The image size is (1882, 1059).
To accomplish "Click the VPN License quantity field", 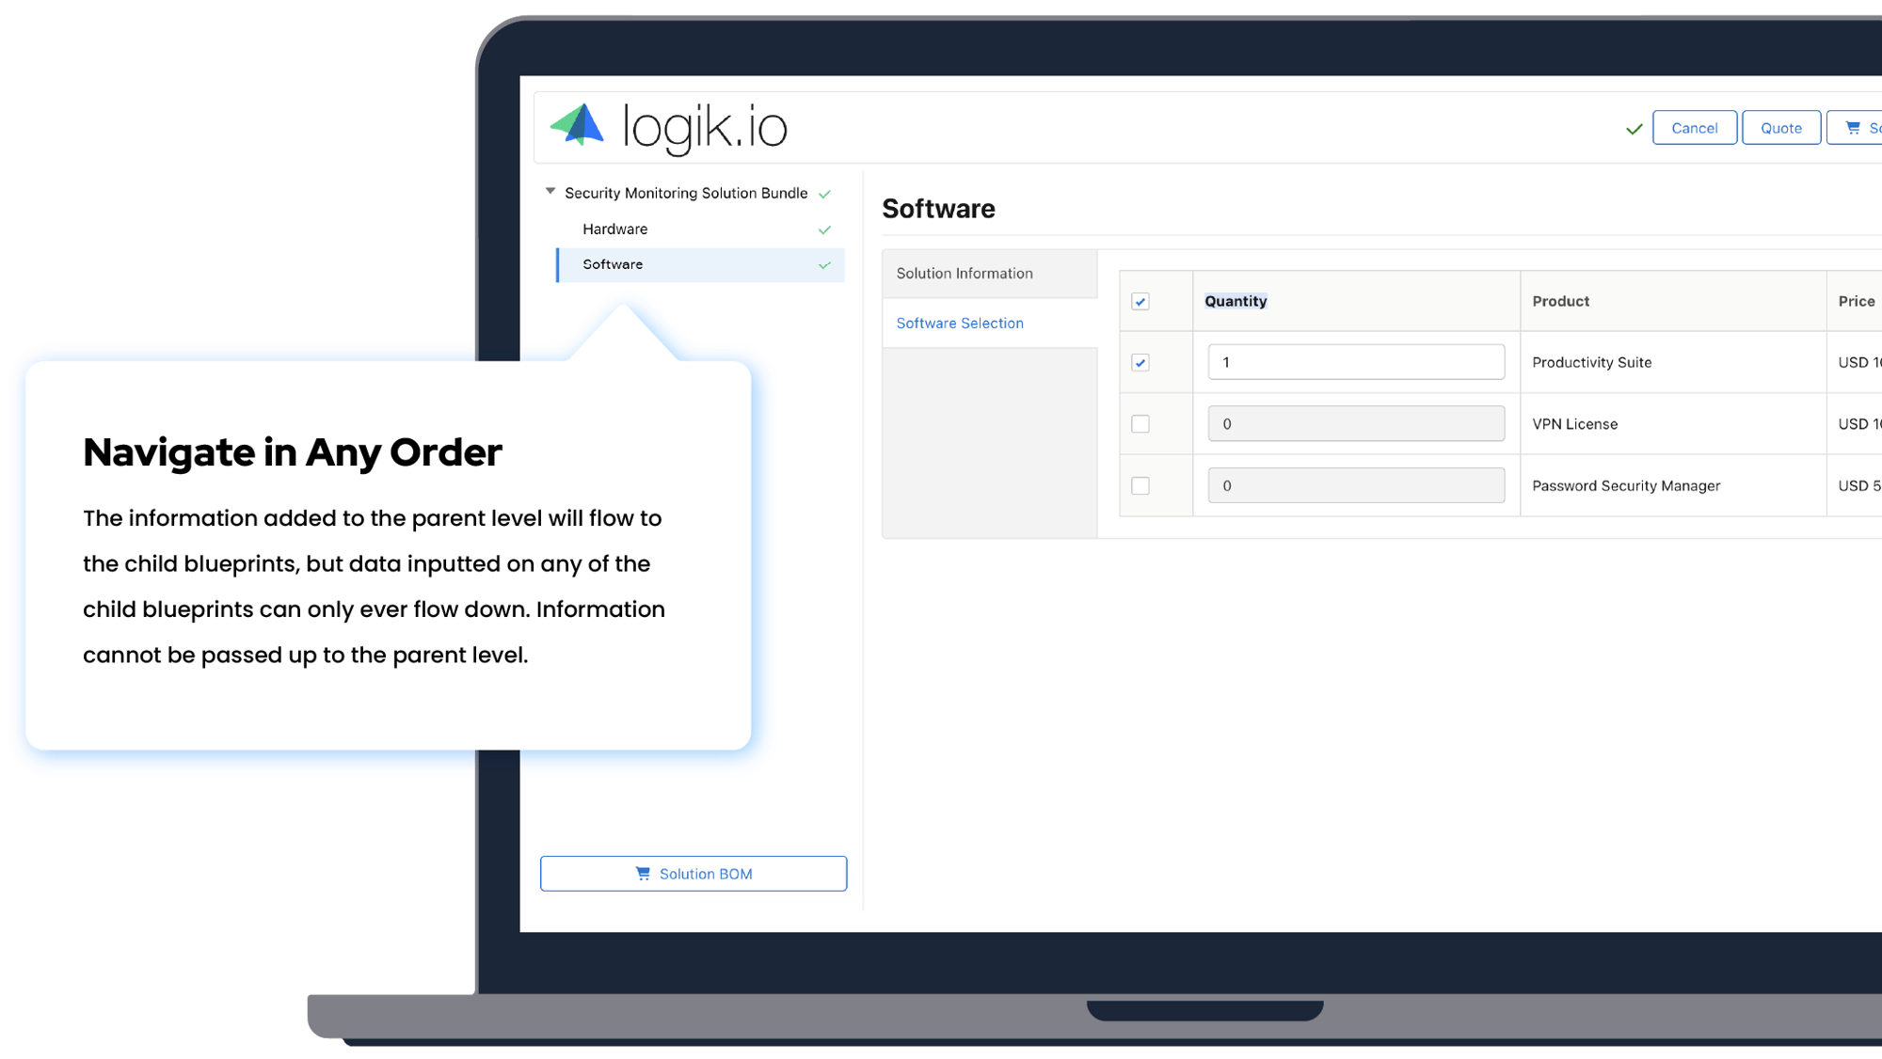I will 1356,423.
